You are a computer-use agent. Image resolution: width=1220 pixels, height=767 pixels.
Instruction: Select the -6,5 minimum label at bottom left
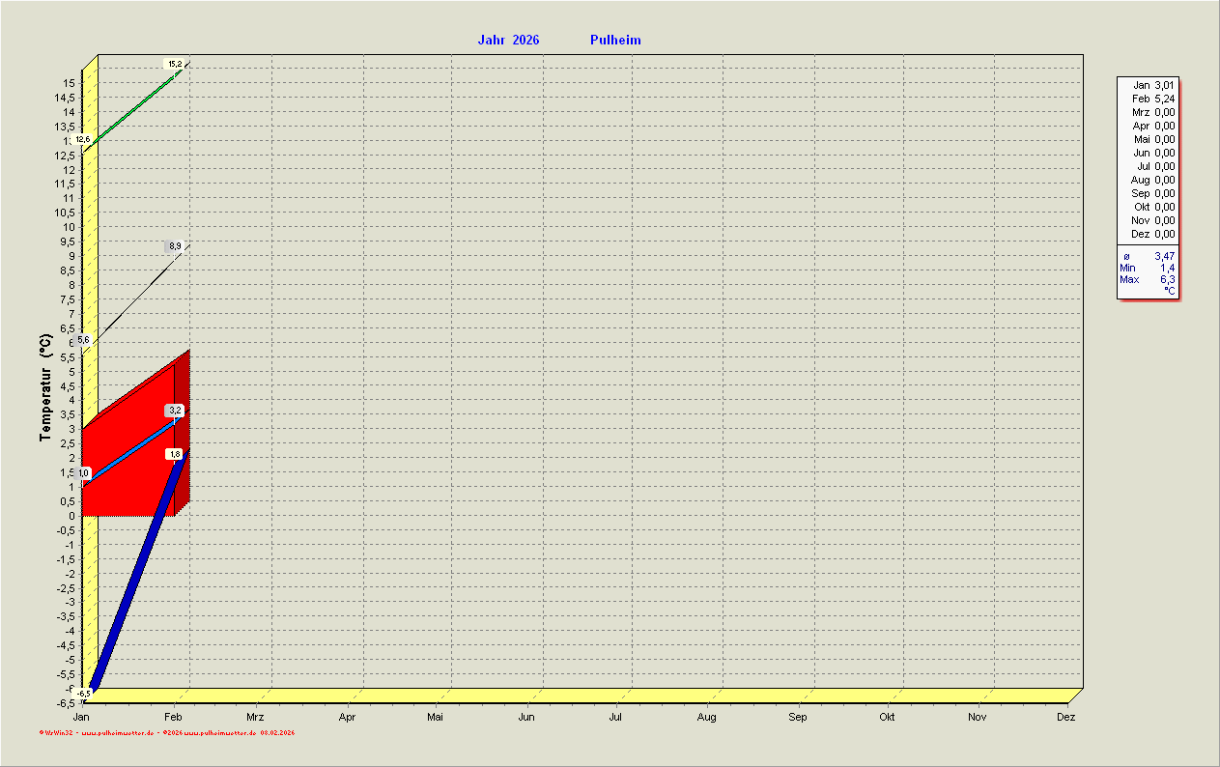point(84,694)
